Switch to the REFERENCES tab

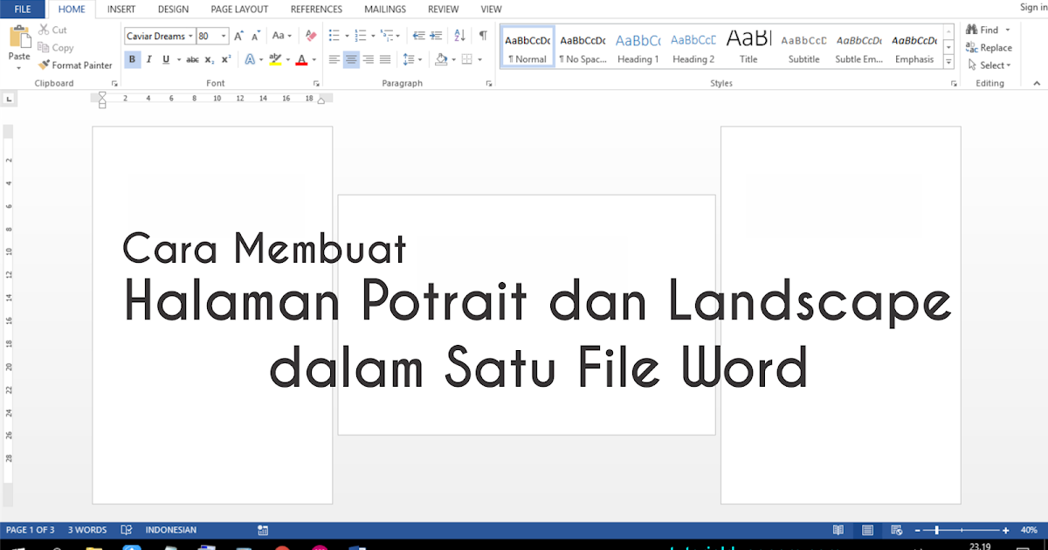pyautogui.click(x=316, y=9)
